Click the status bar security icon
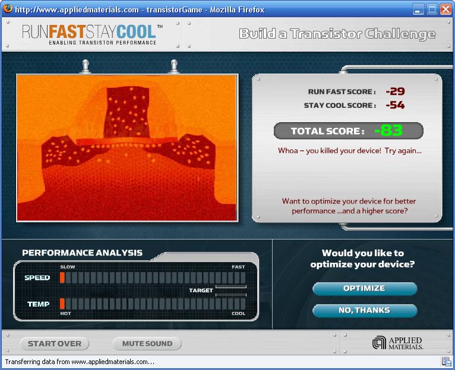 [446, 362]
